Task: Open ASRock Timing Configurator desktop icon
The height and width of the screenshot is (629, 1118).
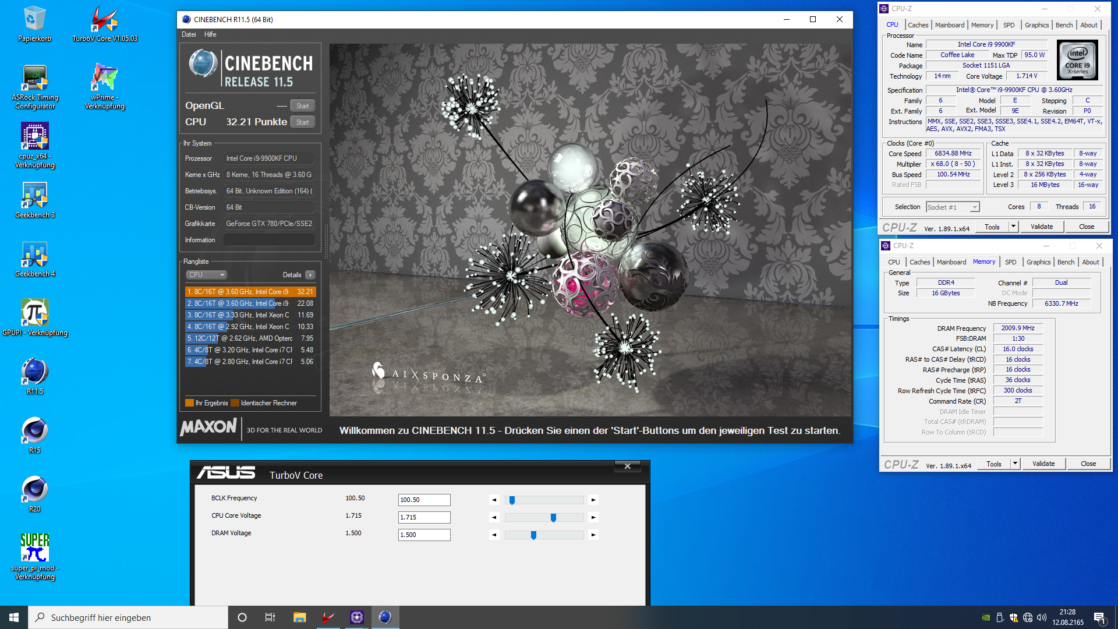Action: click(x=35, y=87)
